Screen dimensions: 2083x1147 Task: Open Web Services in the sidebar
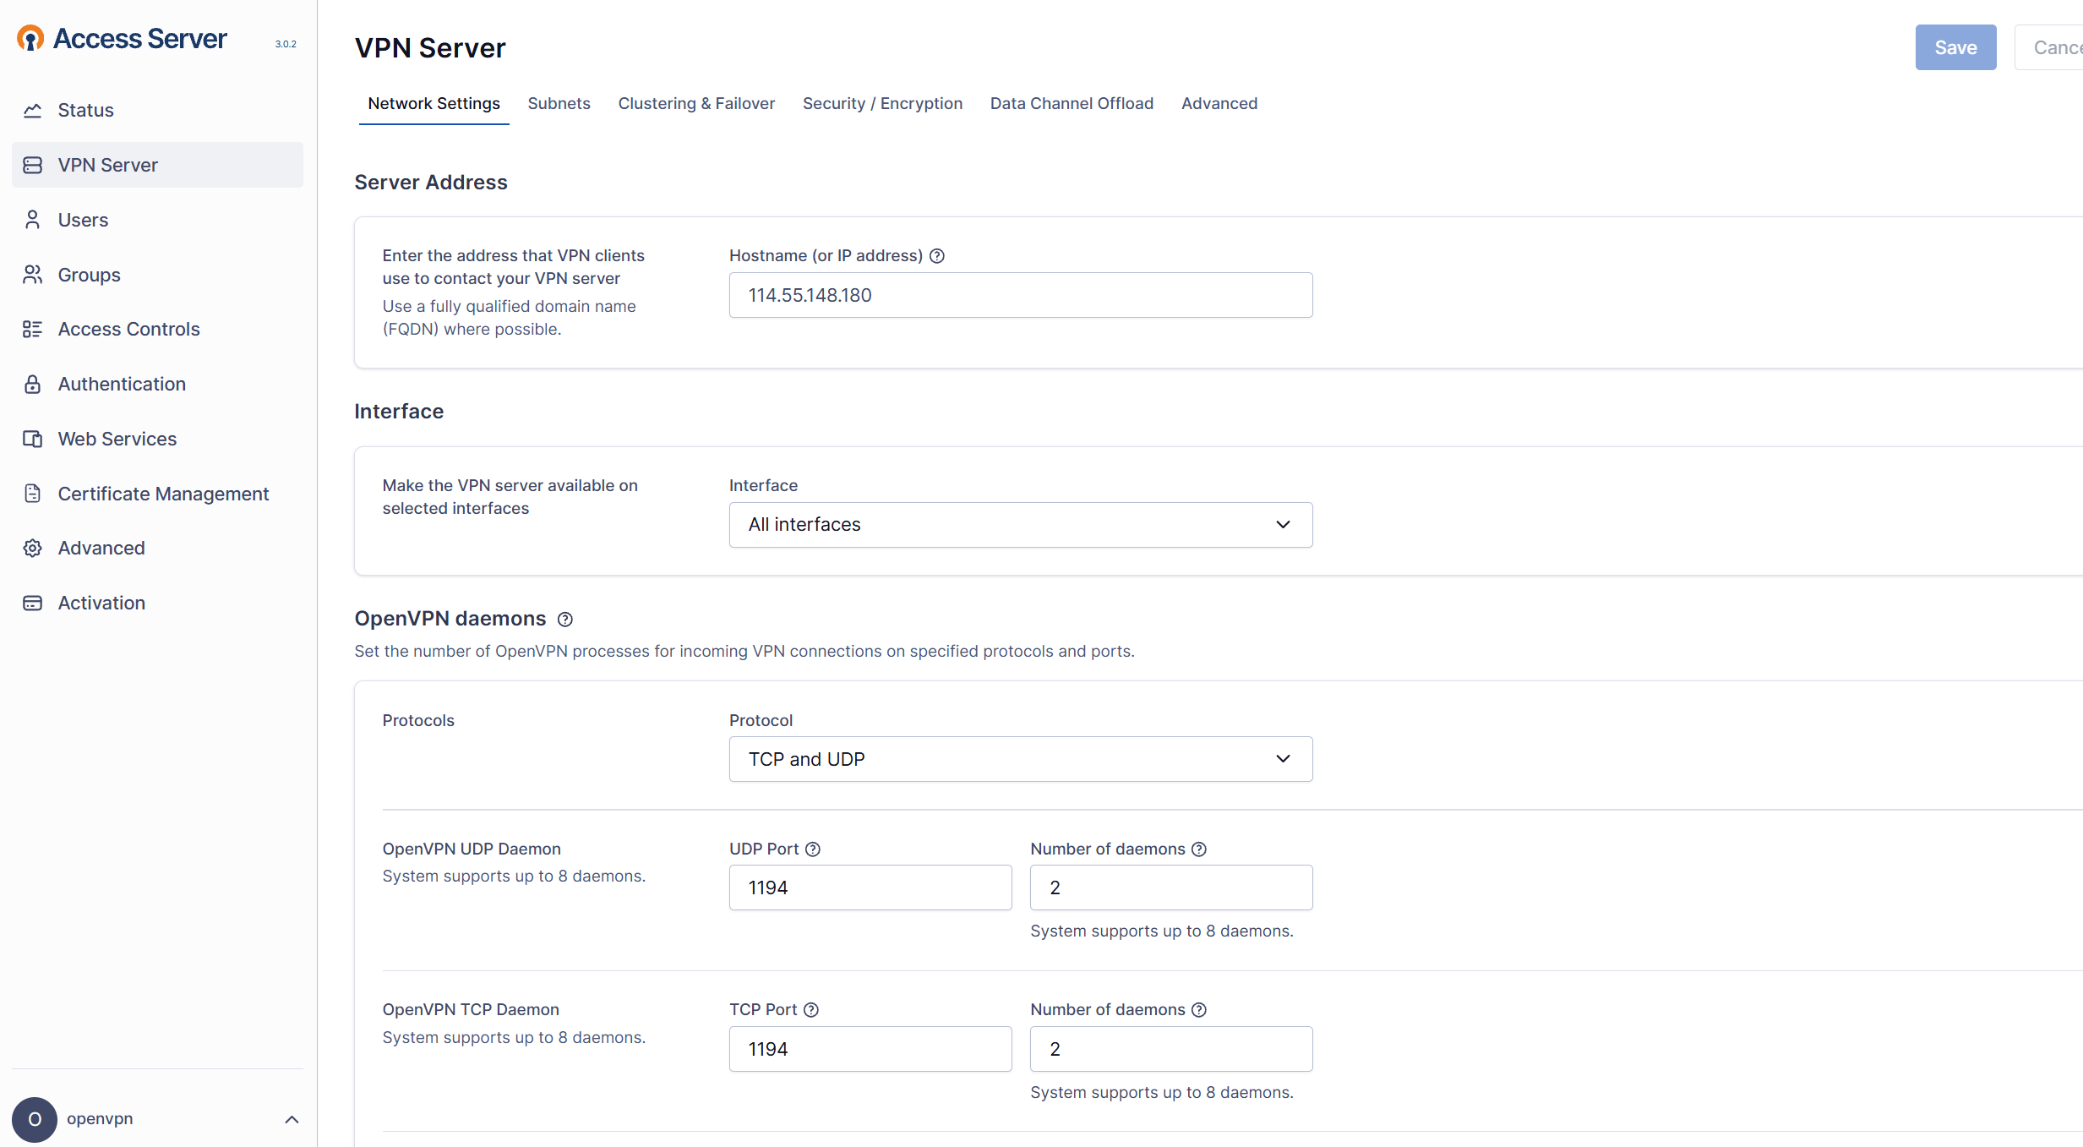tap(117, 439)
